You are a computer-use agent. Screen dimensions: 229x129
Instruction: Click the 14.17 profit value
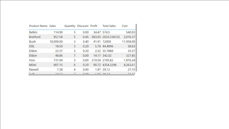click(x=97, y=56)
